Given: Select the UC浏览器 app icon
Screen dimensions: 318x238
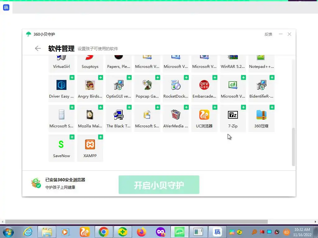Looking at the screenshot, I should tap(204, 115).
